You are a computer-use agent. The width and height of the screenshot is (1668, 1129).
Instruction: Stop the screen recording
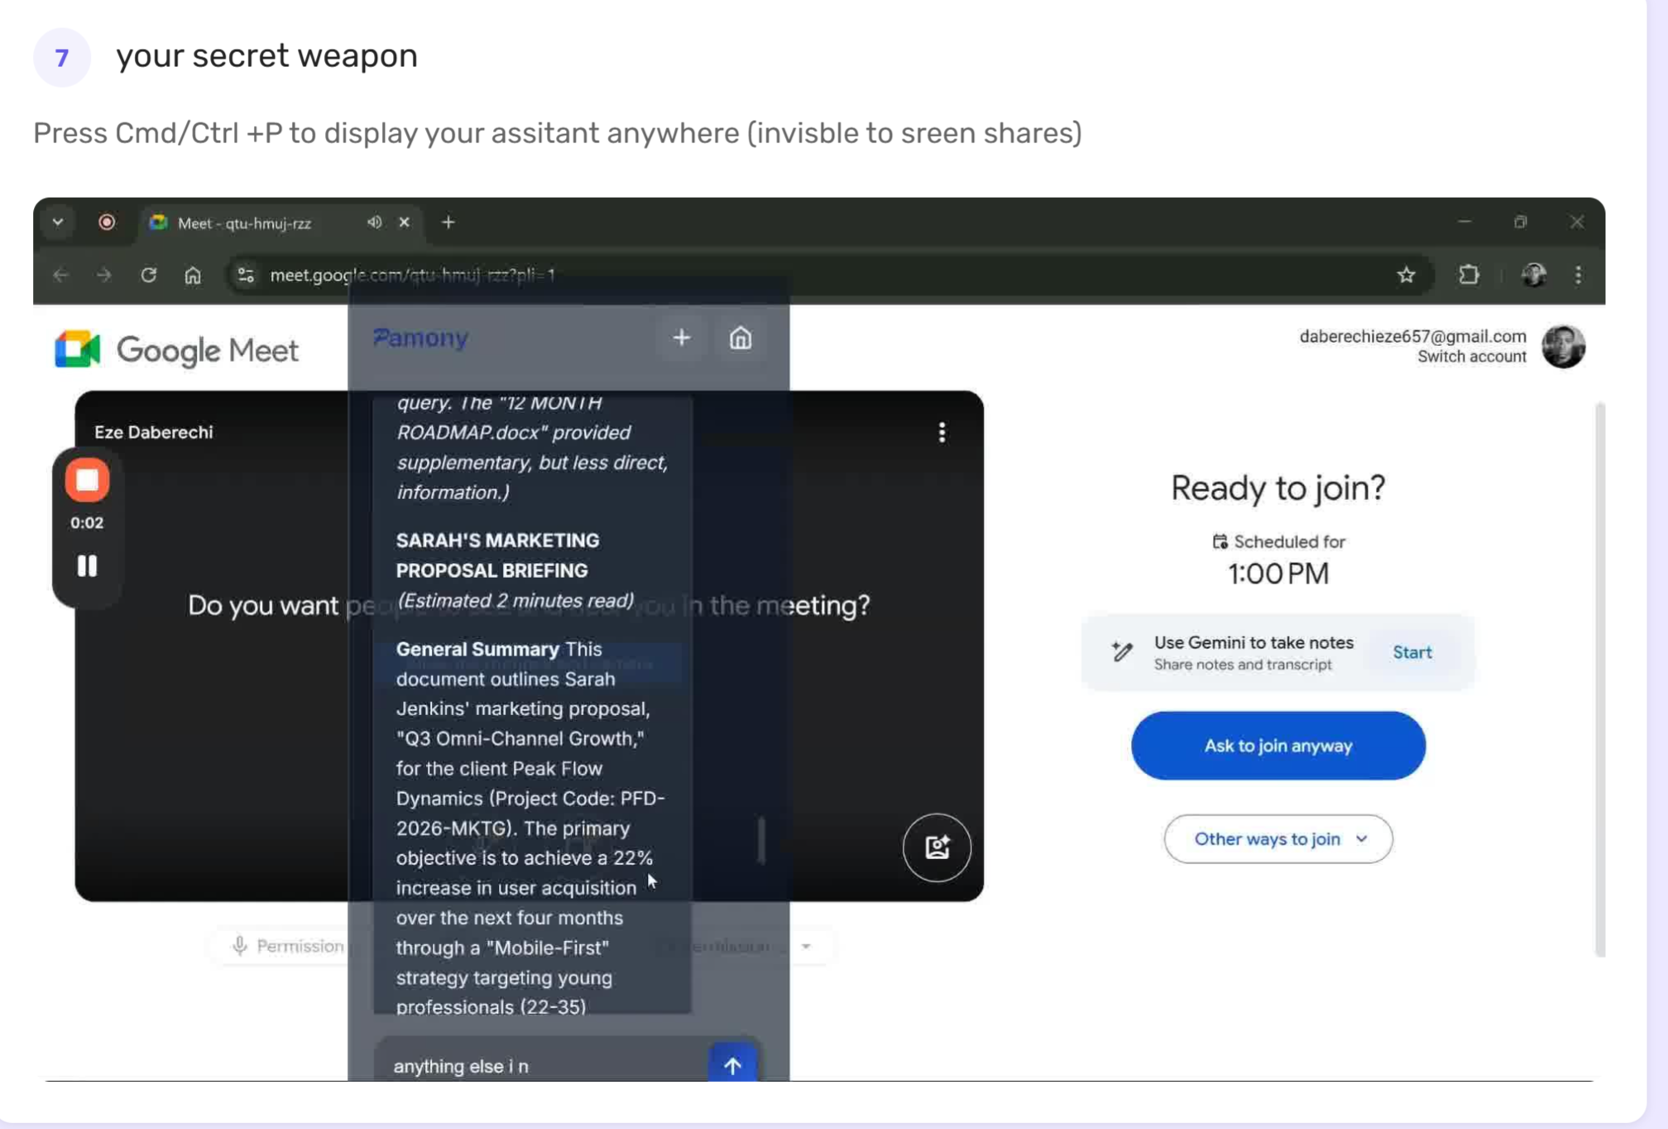[87, 480]
